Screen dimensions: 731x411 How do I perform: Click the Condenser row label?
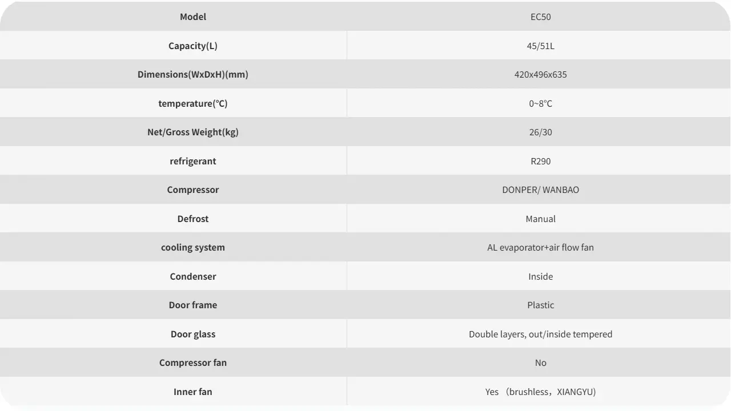tap(193, 276)
